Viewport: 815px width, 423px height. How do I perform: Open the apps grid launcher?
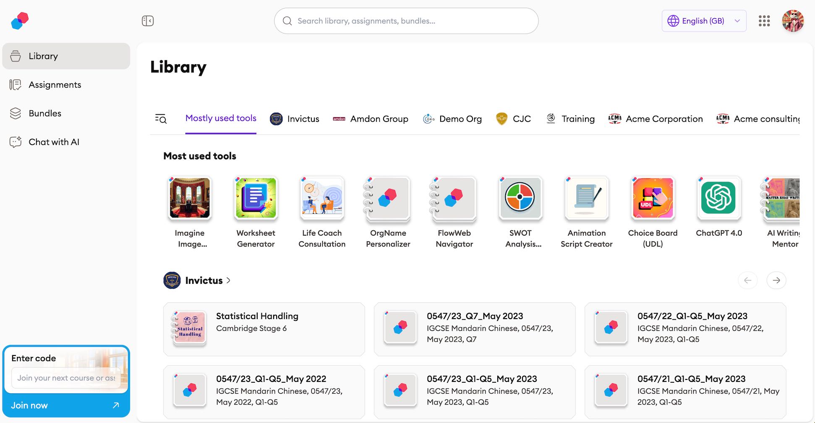(x=764, y=21)
